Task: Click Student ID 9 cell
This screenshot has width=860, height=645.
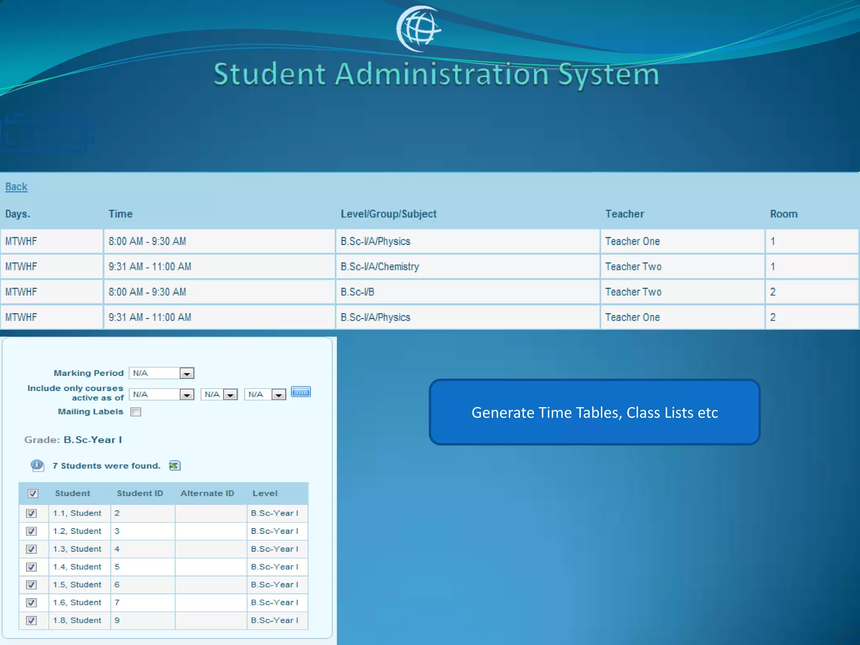Action: (x=143, y=620)
